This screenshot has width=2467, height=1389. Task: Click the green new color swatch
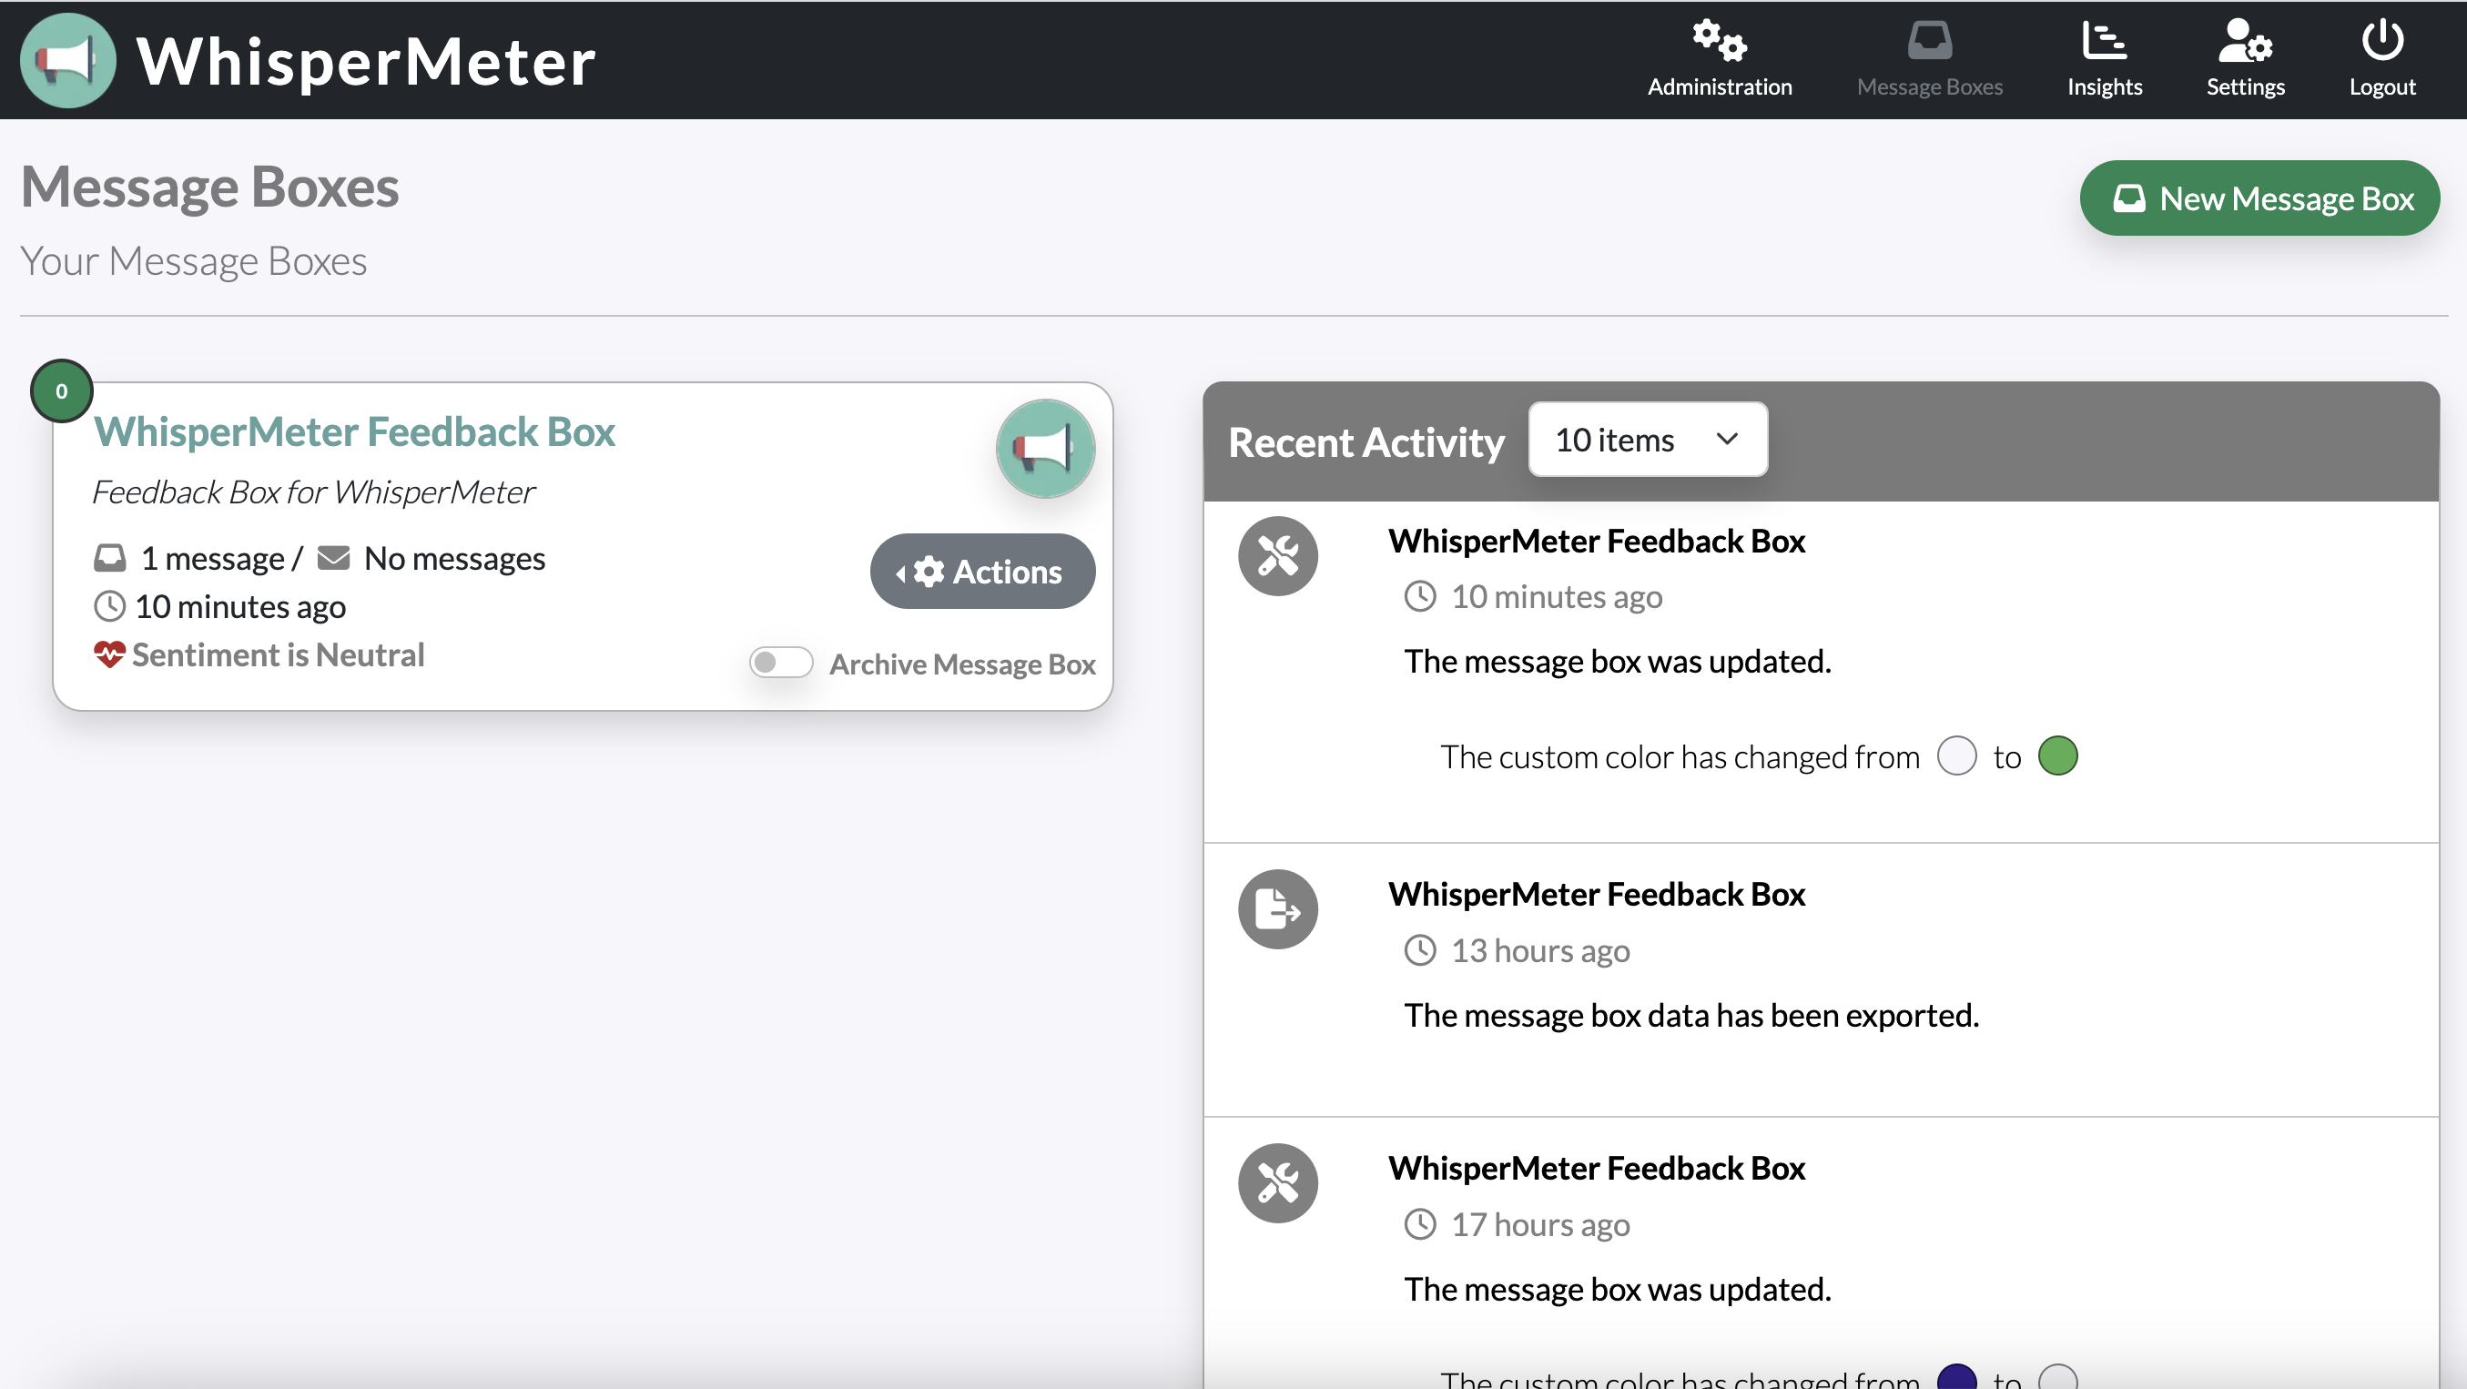click(x=2058, y=756)
